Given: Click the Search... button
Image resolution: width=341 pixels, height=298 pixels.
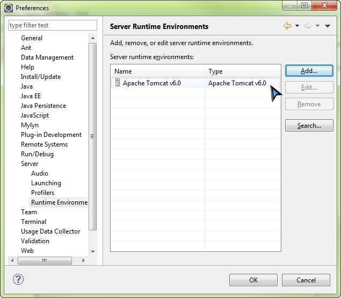Looking at the screenshot, I should pos(309,126).
